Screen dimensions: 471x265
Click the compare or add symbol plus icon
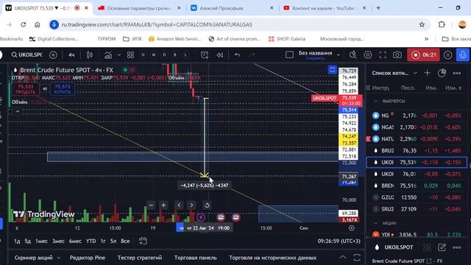[53, 54]
